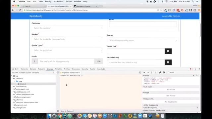Hide the debugger sidebar pane
The width and height of the screenshot is (212, 119).
click(140, 73)
